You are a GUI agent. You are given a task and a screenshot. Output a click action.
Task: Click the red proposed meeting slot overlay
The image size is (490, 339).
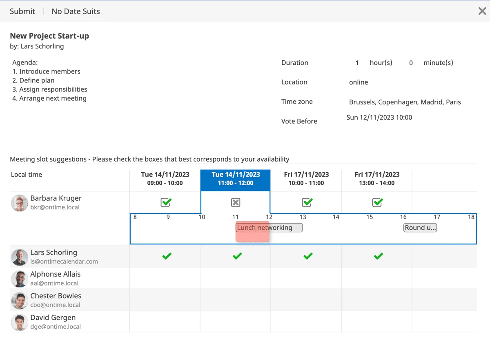tap(252, 232)
